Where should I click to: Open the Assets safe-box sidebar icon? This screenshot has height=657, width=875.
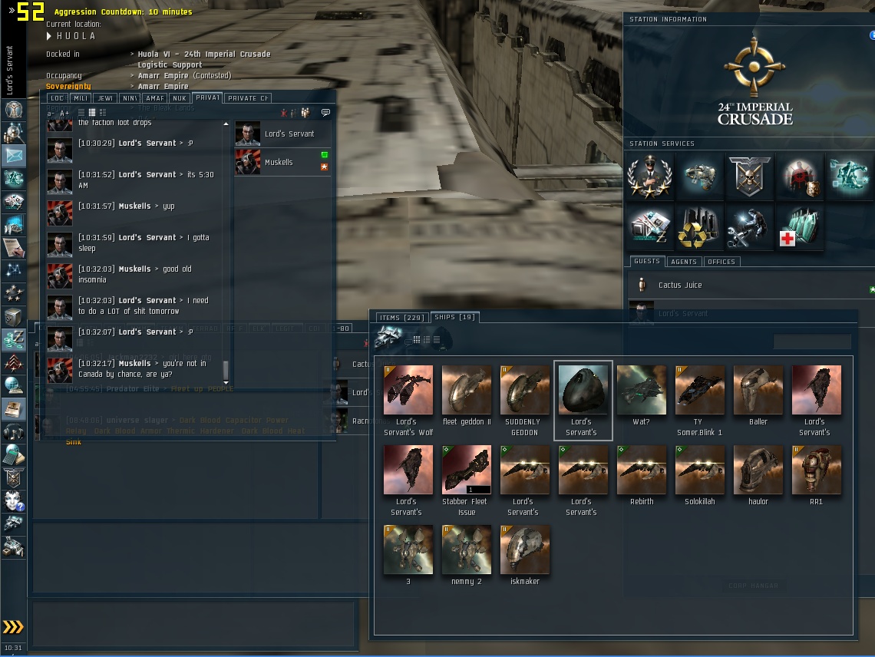pos(13,317)
